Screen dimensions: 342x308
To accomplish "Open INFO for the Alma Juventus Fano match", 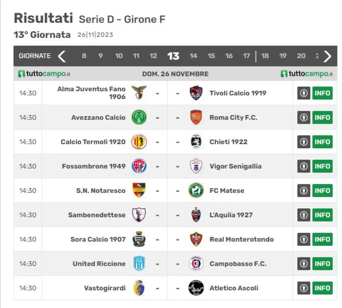I will pos(322,93).
